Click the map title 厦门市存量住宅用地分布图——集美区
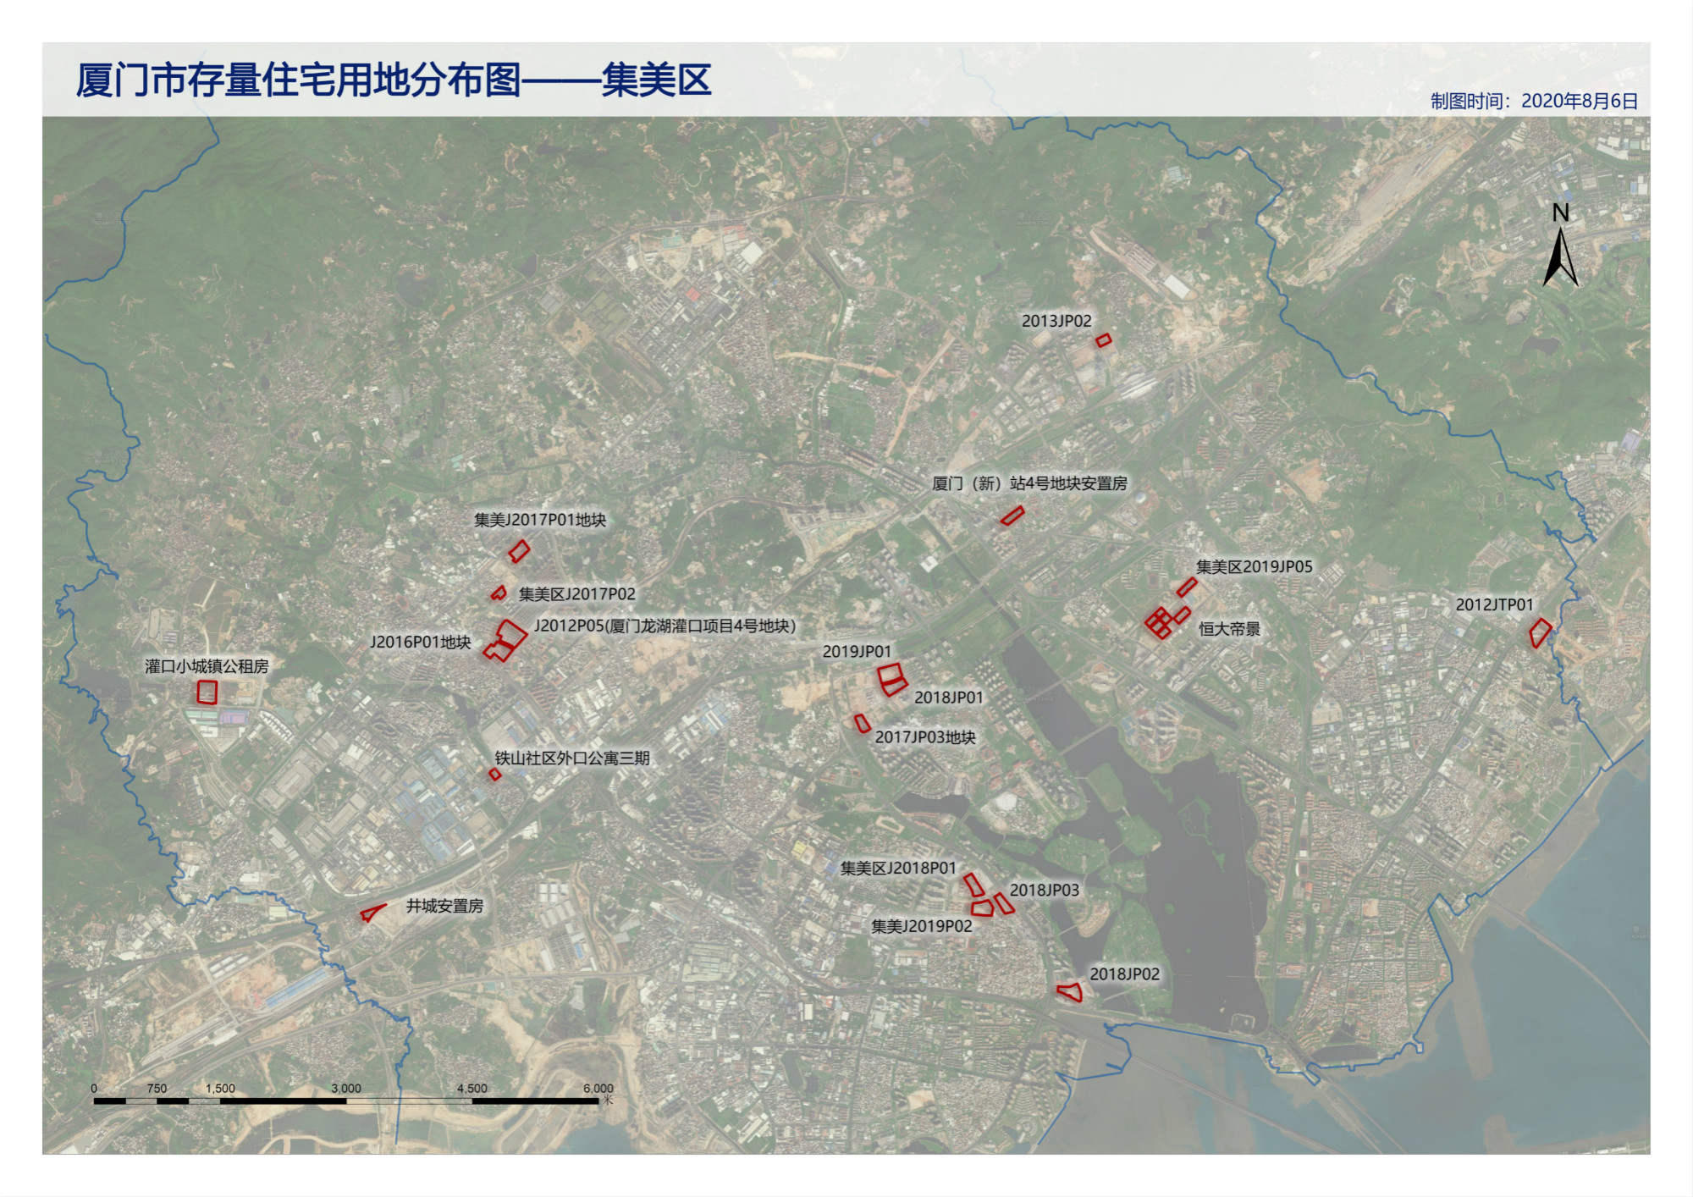1693x1197 pixels. [394, 80]
